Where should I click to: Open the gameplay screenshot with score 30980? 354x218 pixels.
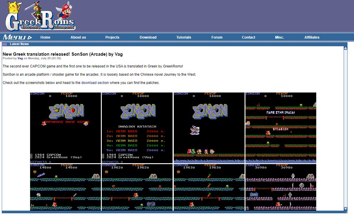coord(281,187)
